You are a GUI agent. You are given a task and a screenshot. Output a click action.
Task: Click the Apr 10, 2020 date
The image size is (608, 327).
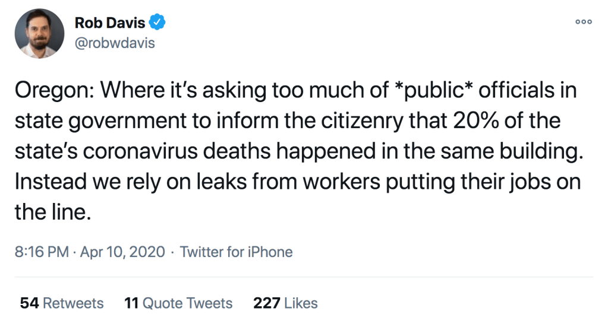pos(122,252)
